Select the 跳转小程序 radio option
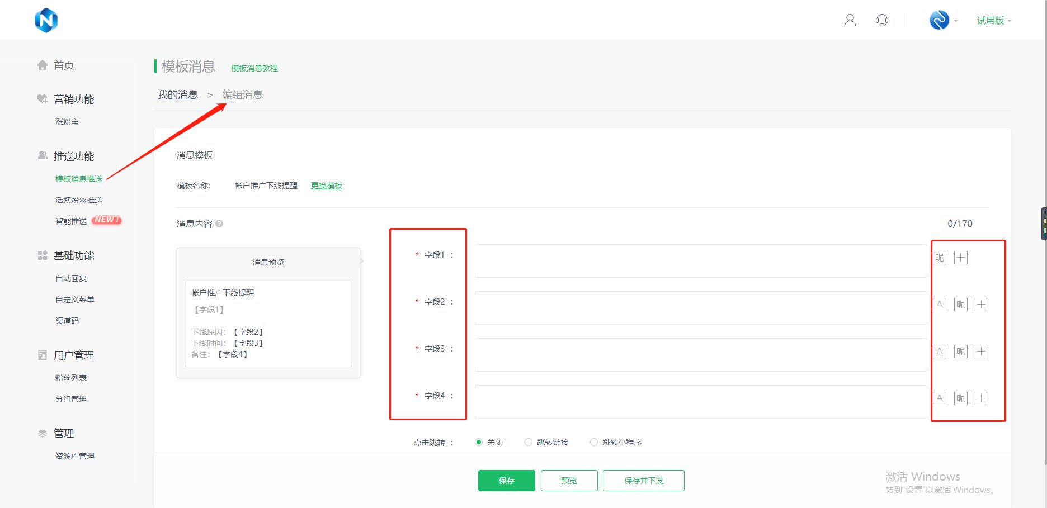Screen dimensions: 1047x508 click(x=594, y=442)
